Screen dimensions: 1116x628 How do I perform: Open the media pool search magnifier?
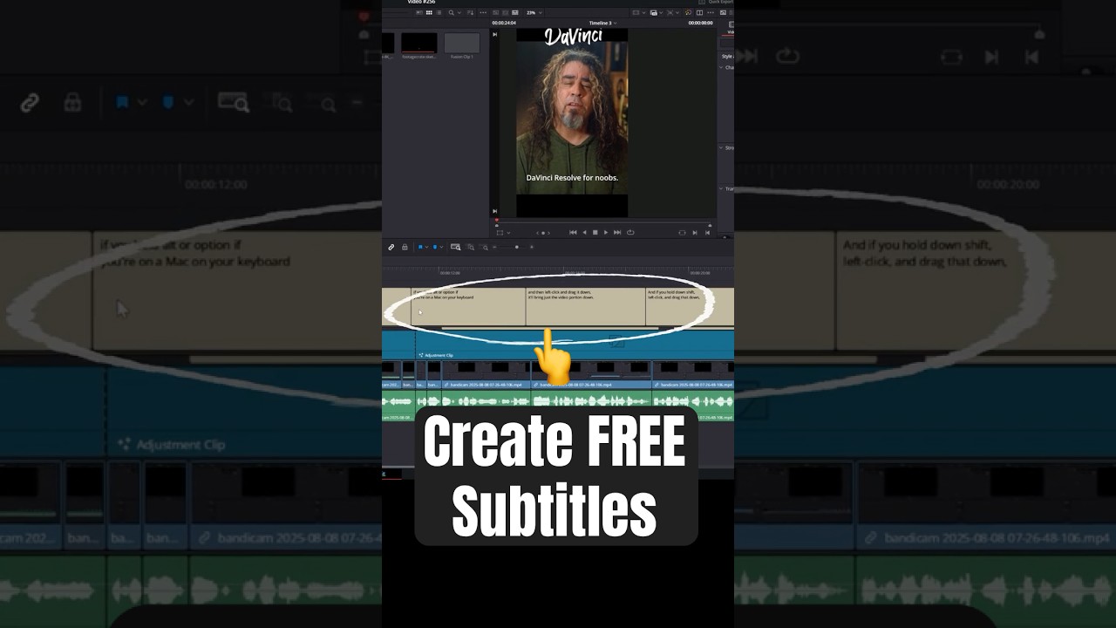point(451,12)
